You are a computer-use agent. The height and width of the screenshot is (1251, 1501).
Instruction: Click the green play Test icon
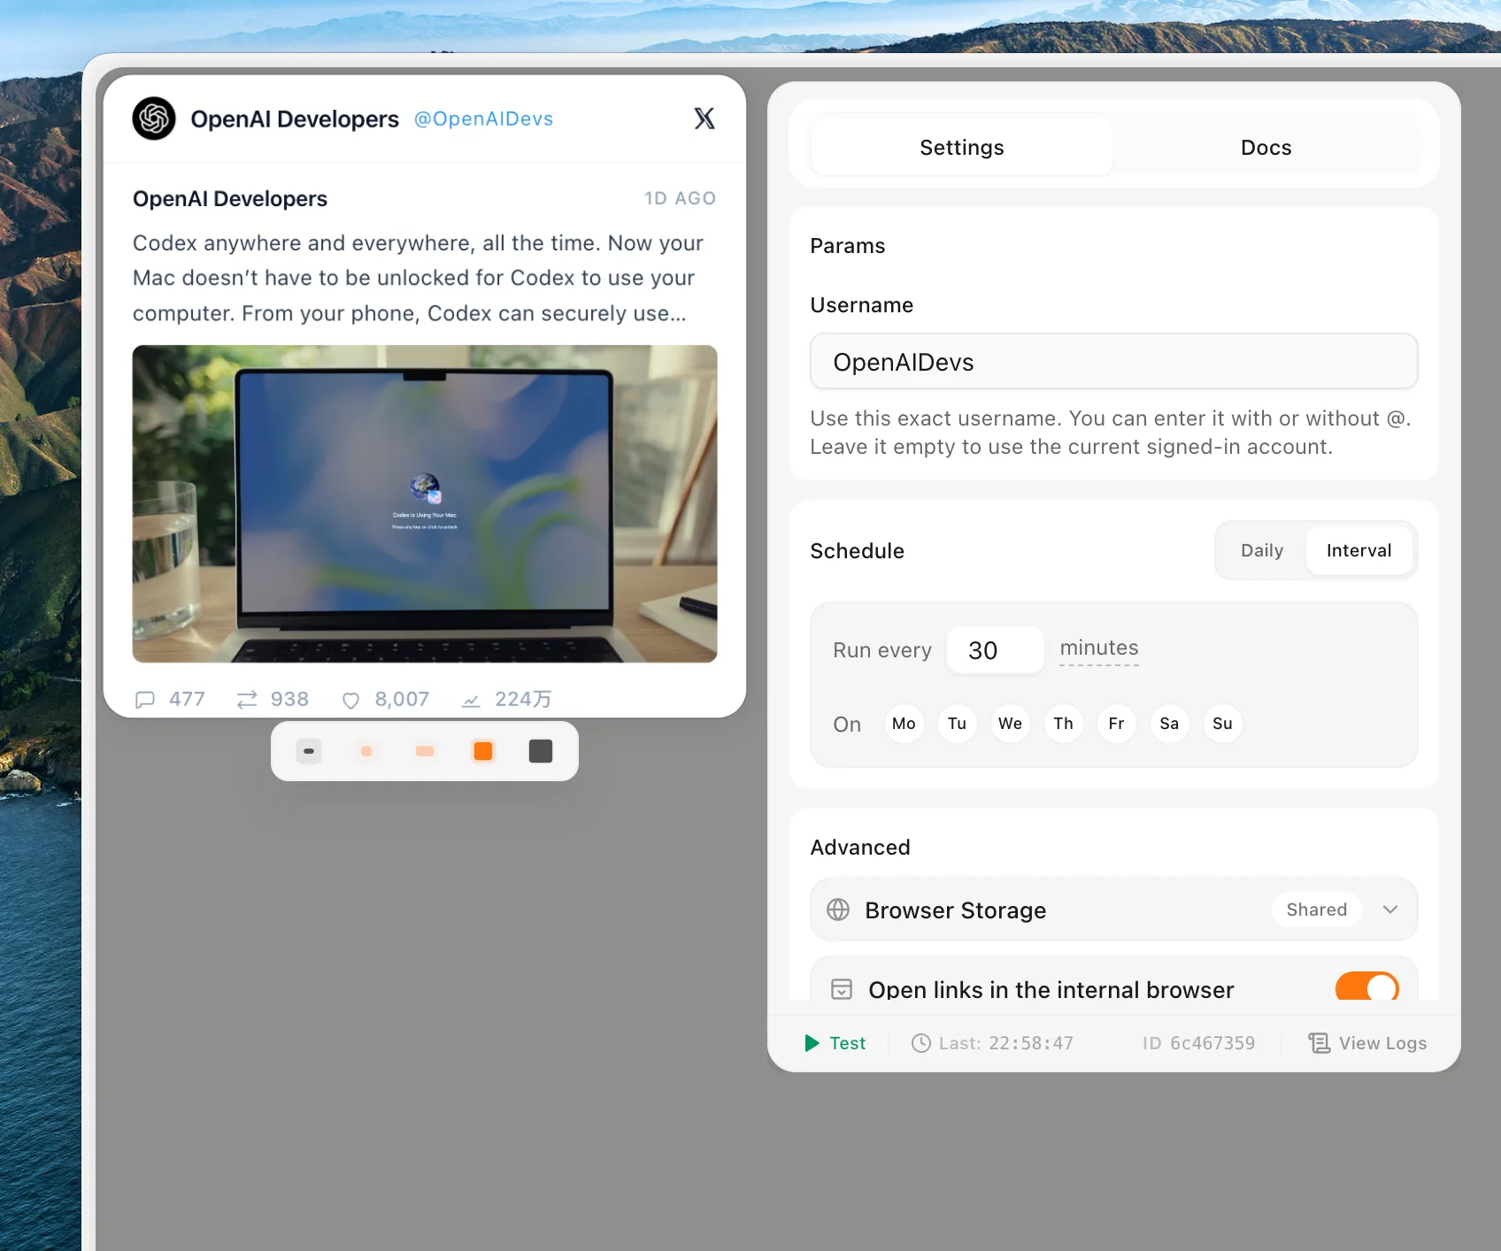812,1043
